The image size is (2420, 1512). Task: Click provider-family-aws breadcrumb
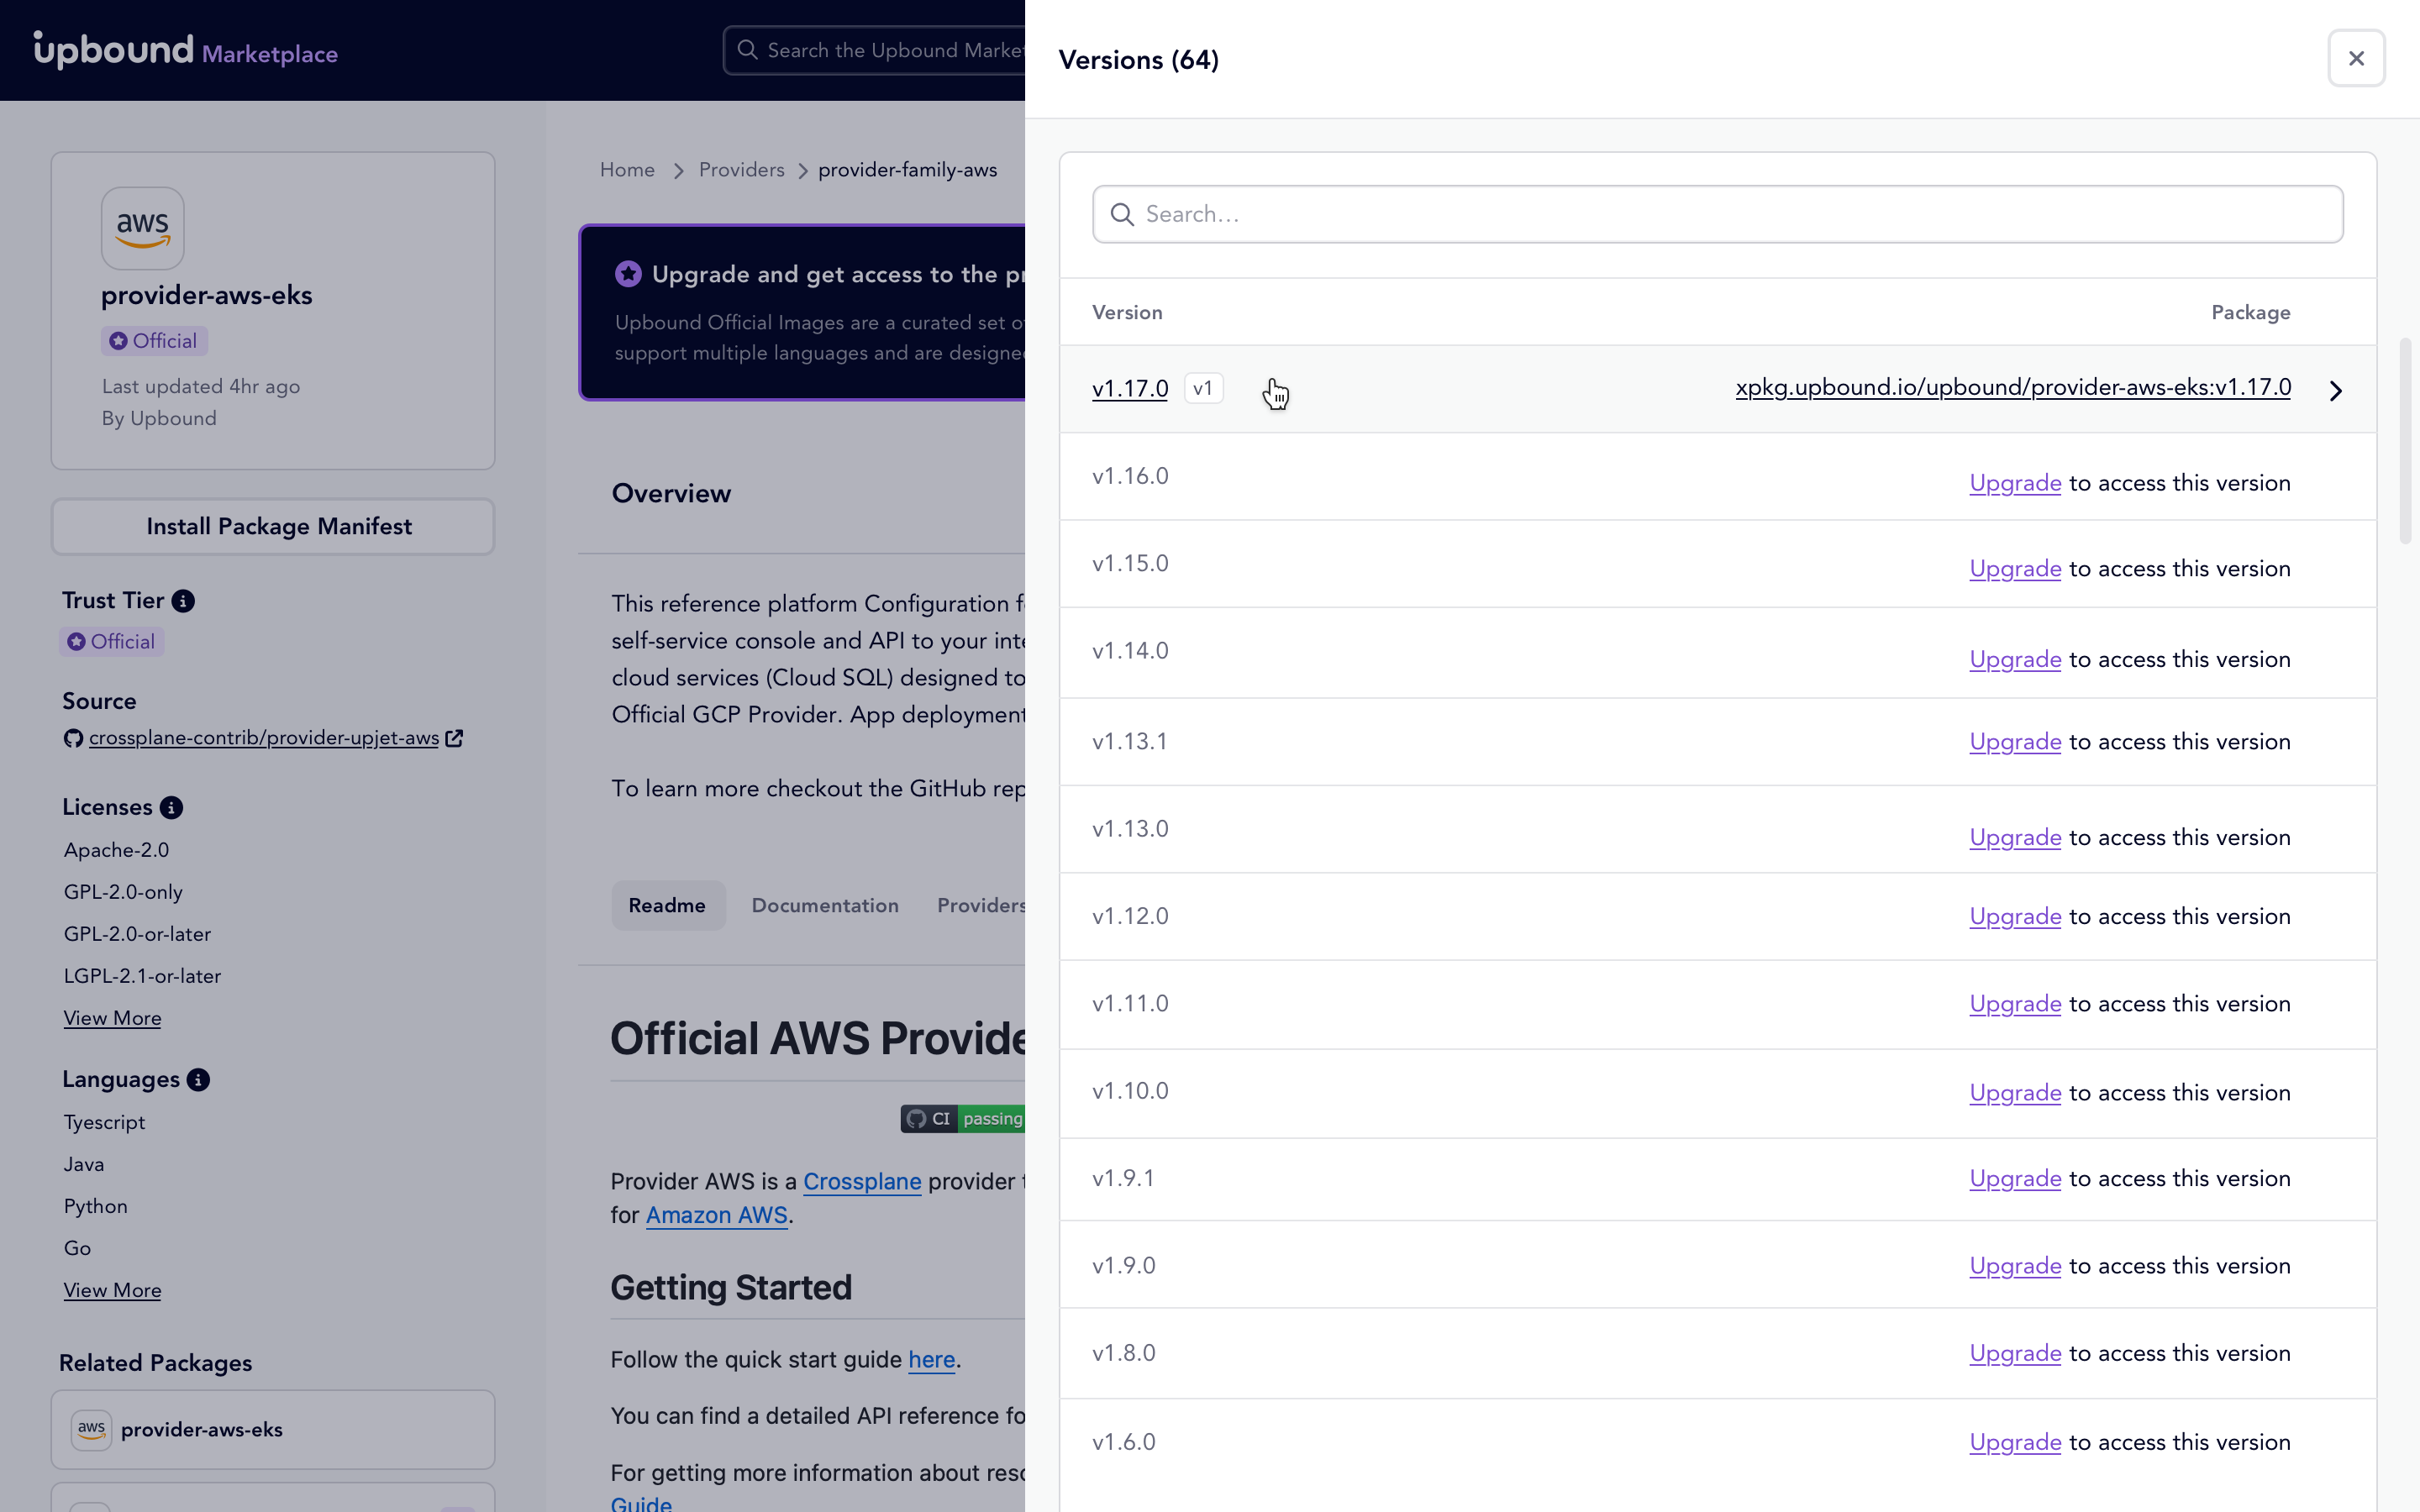point(907,170)
